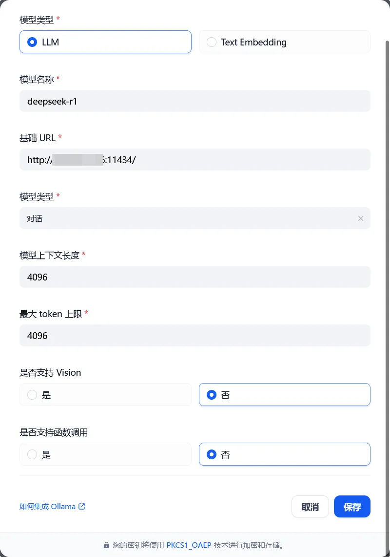390x557 pixels.
Task: Click the 取消 button
Action: [310, 506]
